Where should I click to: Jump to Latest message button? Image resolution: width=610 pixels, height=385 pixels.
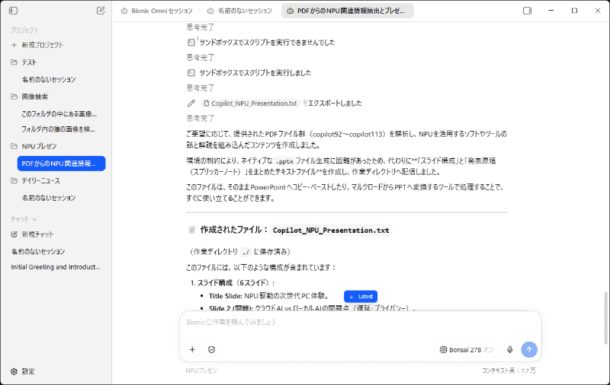(x=361, y=297)
